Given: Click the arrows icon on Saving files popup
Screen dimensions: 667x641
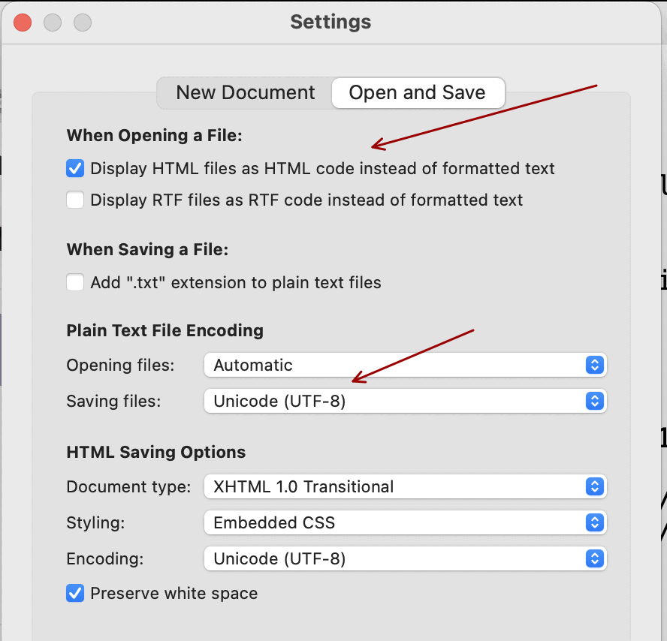Looking at the screenshot, I should tap(595, 402).
